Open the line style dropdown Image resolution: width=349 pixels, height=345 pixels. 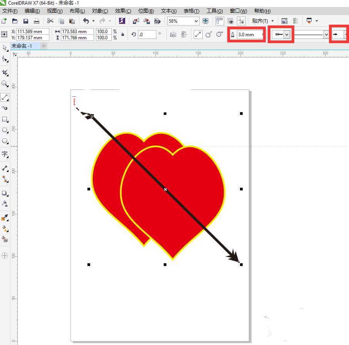pyautogui.click(x=326, y=35)
